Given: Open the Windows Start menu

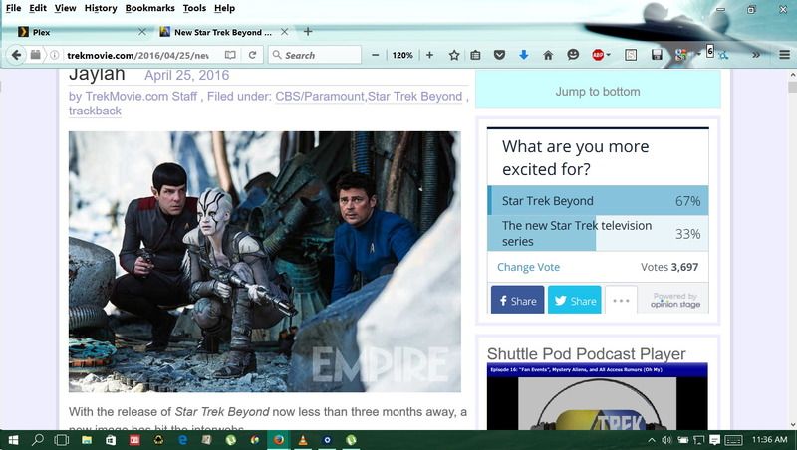Looking at the screenshot, I should (13, 440).
